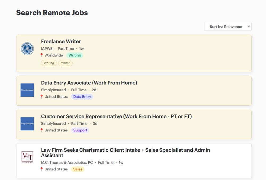The width and height of the screenshot is (266, 180).
Task: Open Data Entry Associate (Work From Home) job
Action: [89, 83]
